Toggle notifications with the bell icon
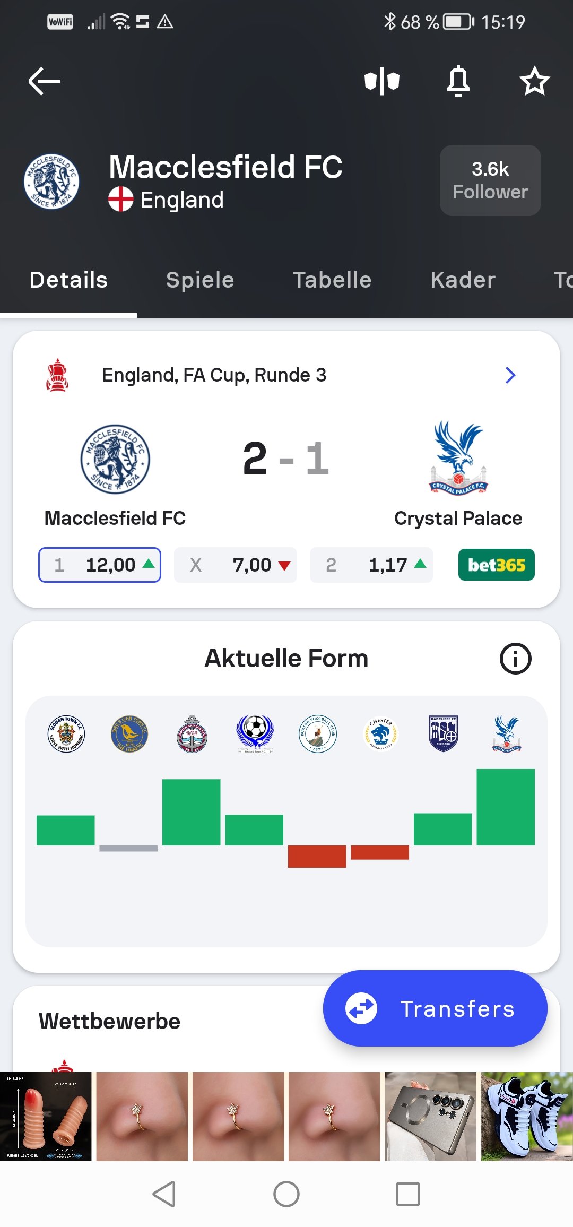573x1227 pixels. click(x=458, y=82)
